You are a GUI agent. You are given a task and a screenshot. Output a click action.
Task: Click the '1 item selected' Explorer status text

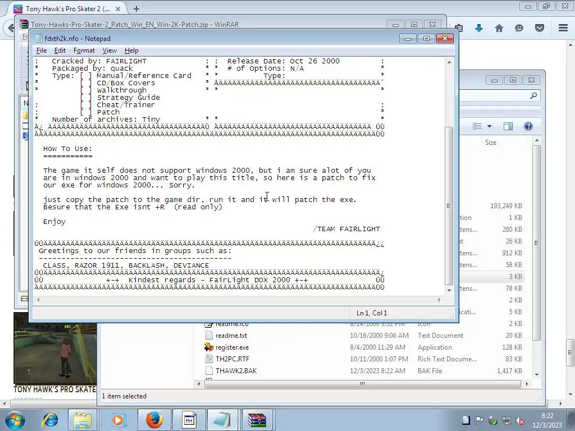[x=124, y=396]
